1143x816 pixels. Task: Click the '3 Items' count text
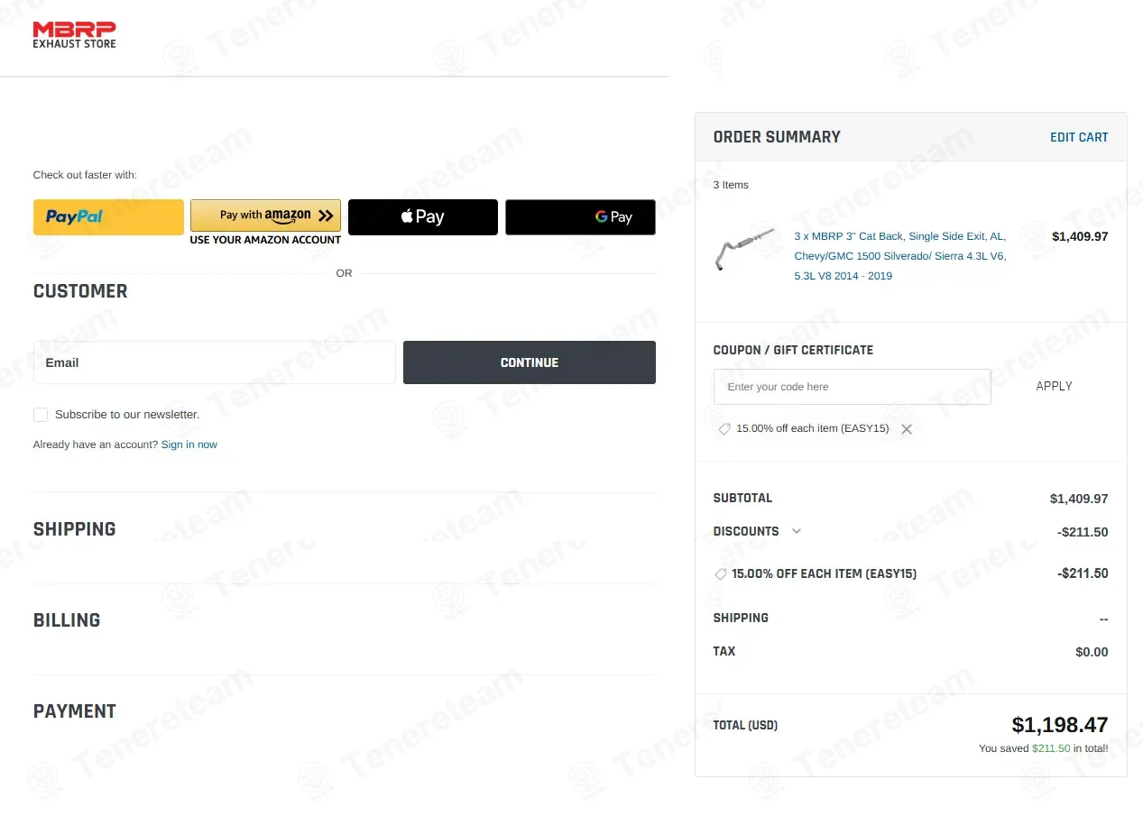pyautogui.click(x=731, y=185)
